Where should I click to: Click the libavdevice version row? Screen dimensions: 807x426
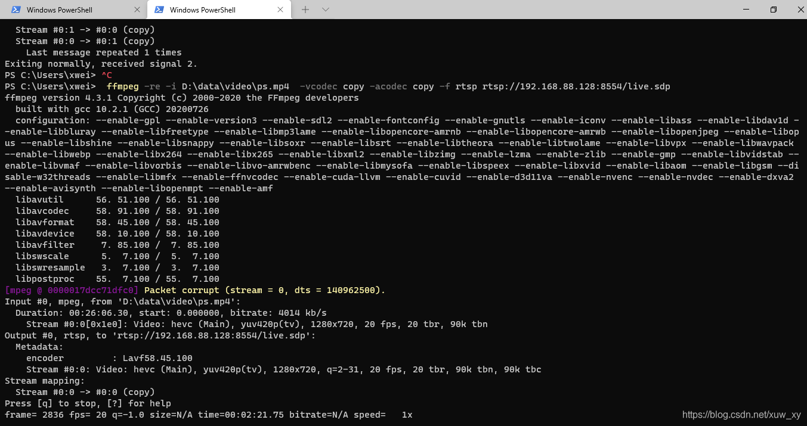coord(118,234)
